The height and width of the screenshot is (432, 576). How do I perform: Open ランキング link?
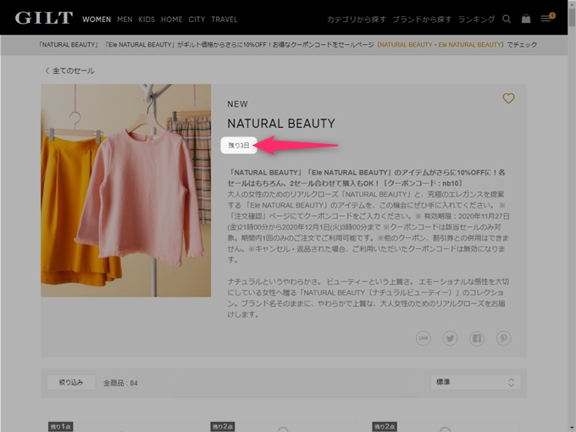(x=476, y=19)
